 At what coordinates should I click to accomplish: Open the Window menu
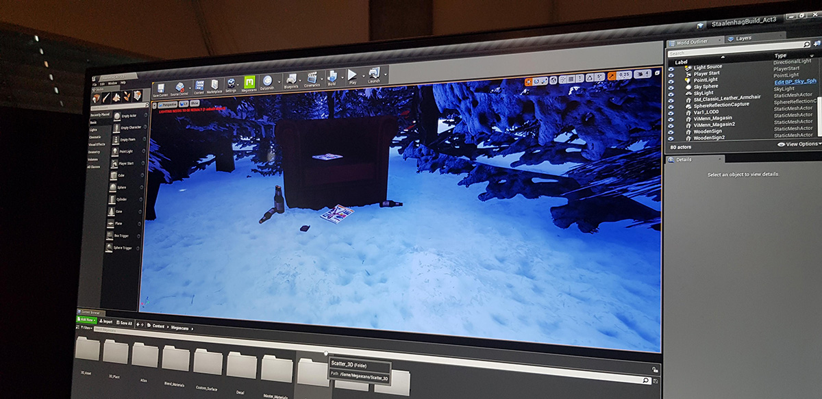coord(112,83)
